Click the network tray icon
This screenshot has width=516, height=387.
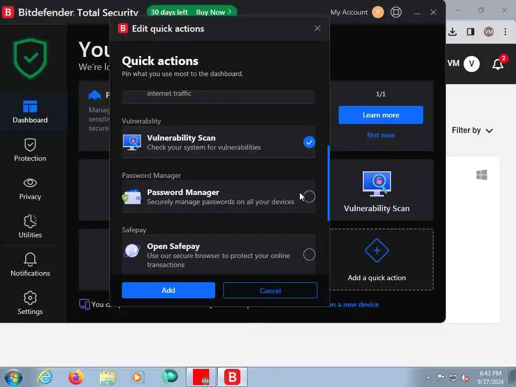coord(453,378)
